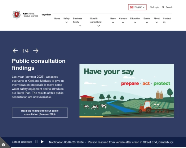Click the 'together' logo text

pyautogui.click(x=46, y=14)
